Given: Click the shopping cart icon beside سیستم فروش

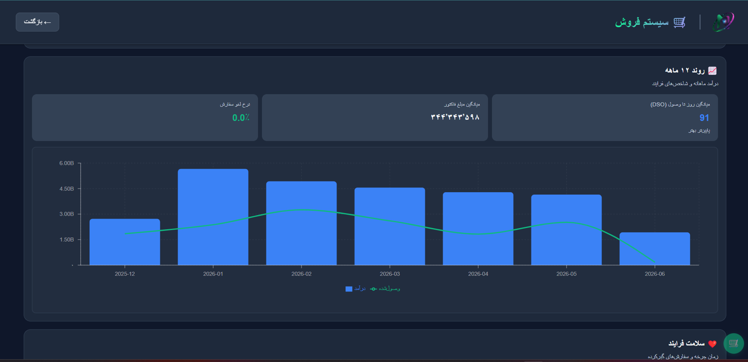Looking at the screenshot, I should click(x=680, y=22).
